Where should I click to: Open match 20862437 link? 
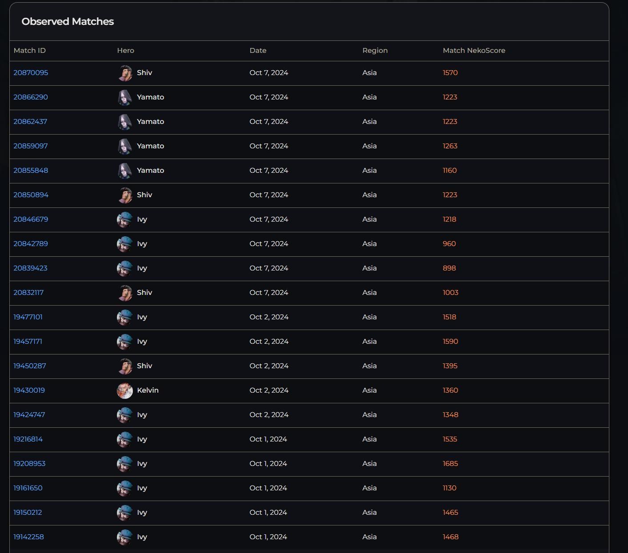click(30, 122)
